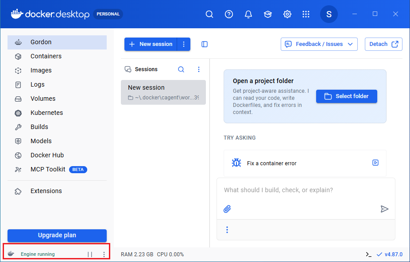The image size is (410, 262).
Task: Open engine options kebab menu
Action: pyautogui.click(x=104, y=254)
